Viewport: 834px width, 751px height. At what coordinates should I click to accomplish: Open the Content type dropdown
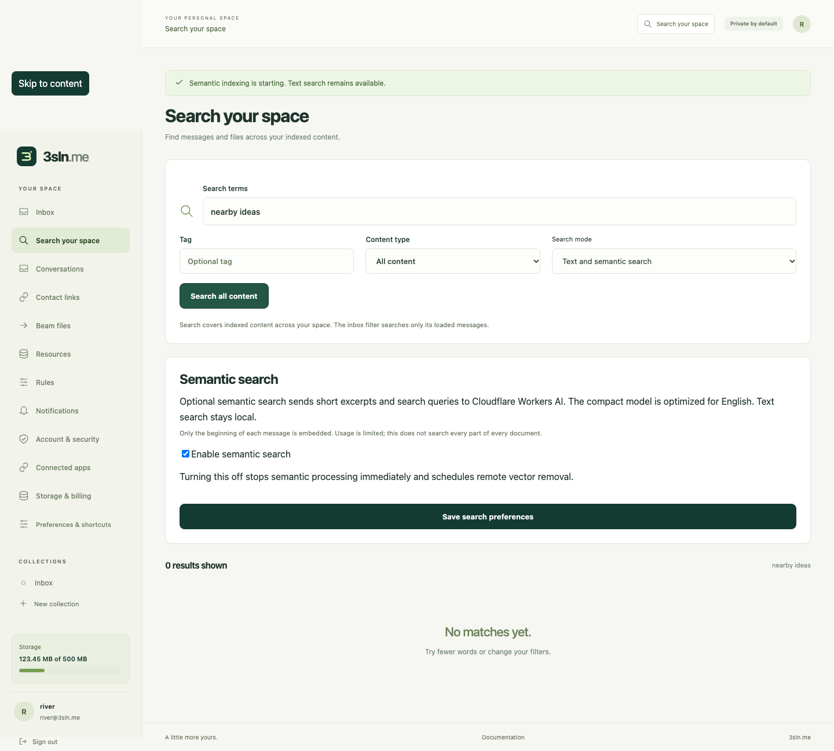coord(453,261)
